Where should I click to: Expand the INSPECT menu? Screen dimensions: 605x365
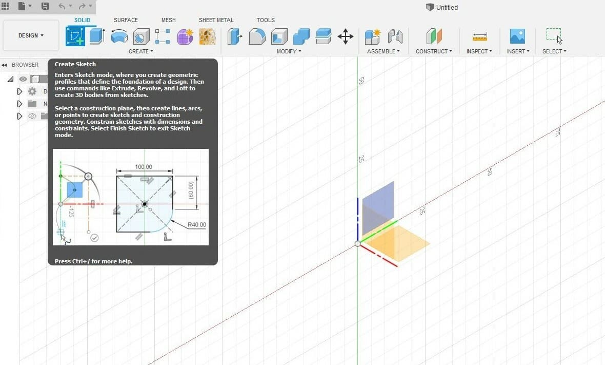pos(479,51)
